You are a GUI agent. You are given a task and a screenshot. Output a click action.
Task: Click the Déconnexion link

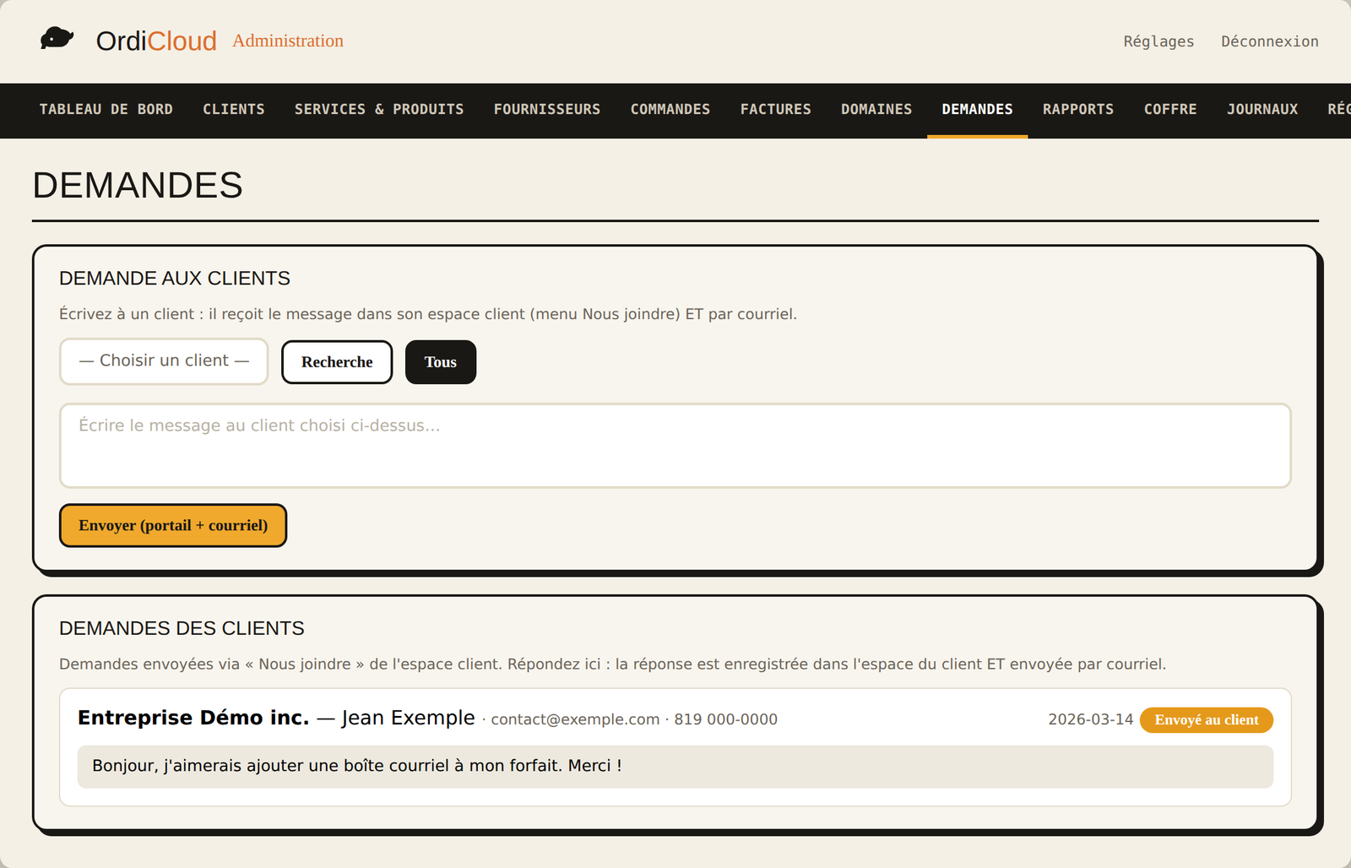point(1270,41)
